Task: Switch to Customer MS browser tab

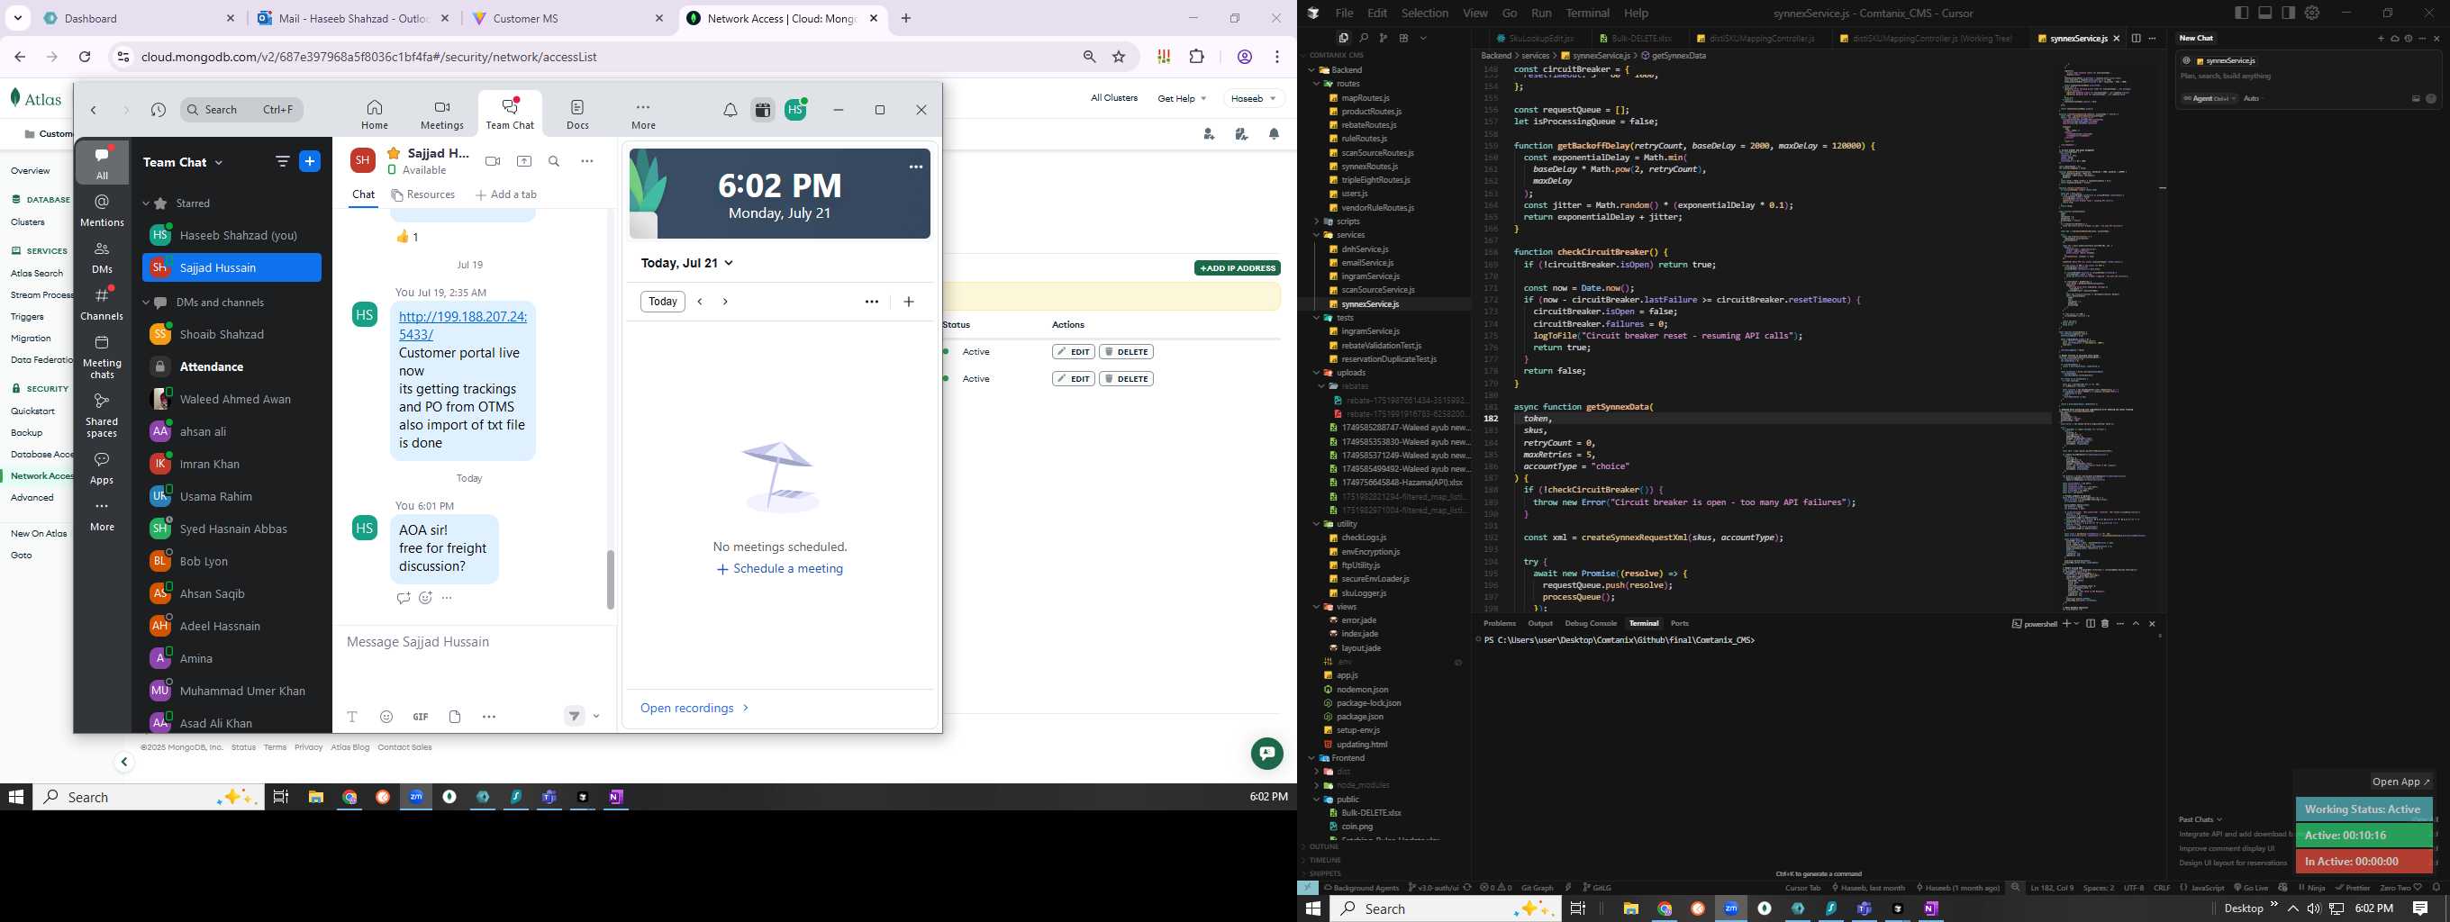Action: (x=567, y=18)
